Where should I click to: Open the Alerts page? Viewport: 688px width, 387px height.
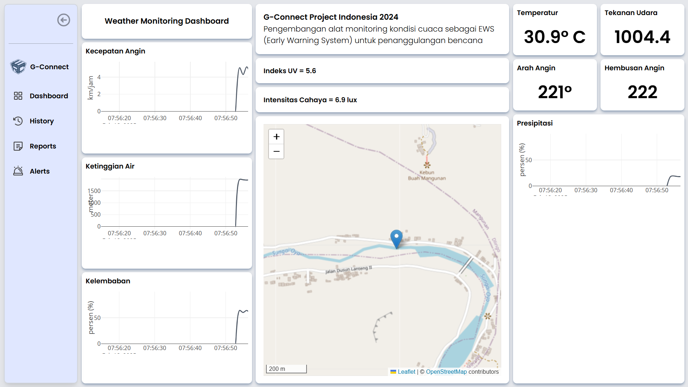click(39, 171)
